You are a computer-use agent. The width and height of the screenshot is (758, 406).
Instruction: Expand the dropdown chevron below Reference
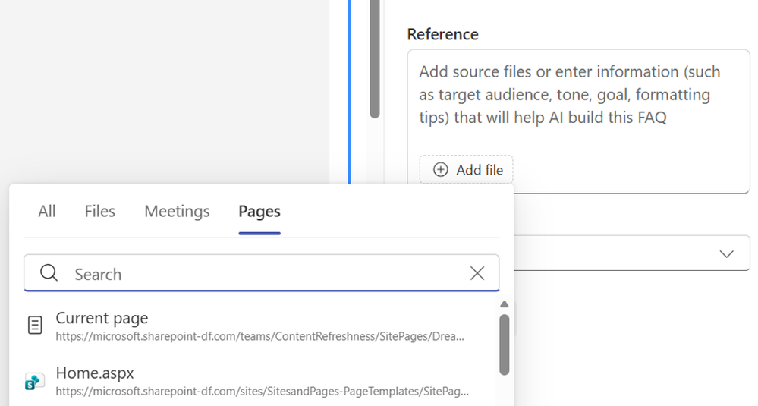click(726, 253)
